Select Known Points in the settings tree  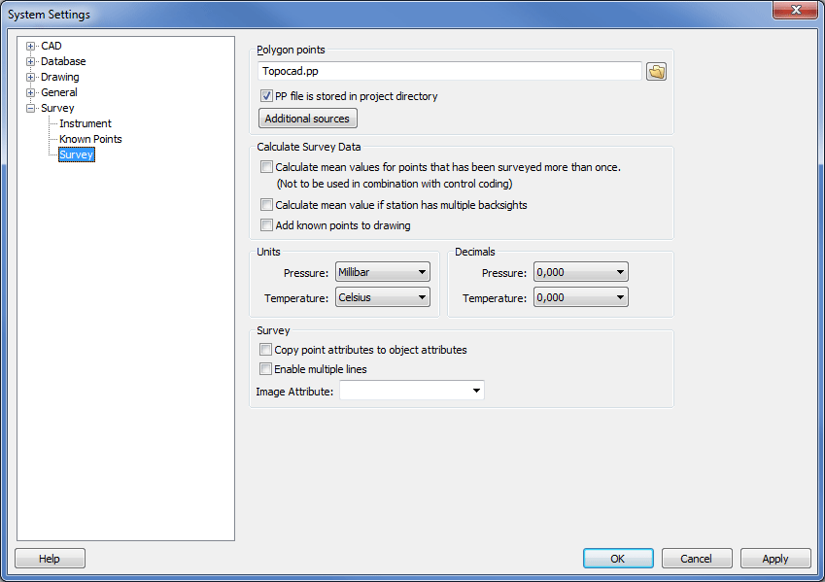[90, 139]
